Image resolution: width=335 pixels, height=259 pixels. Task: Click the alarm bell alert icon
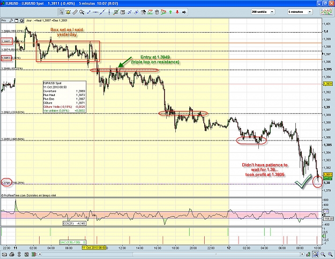[x=68, y=12]
